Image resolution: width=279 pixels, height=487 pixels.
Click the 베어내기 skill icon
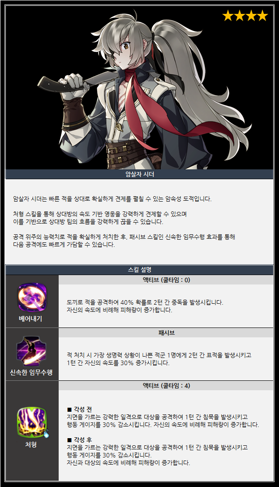[32, 297]
